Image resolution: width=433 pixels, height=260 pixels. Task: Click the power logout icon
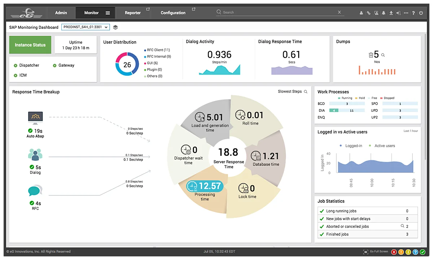421,13
